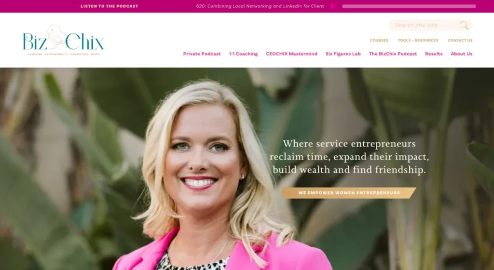
Task: Click the search magnifier icon
Action: [x=464, y=25]
